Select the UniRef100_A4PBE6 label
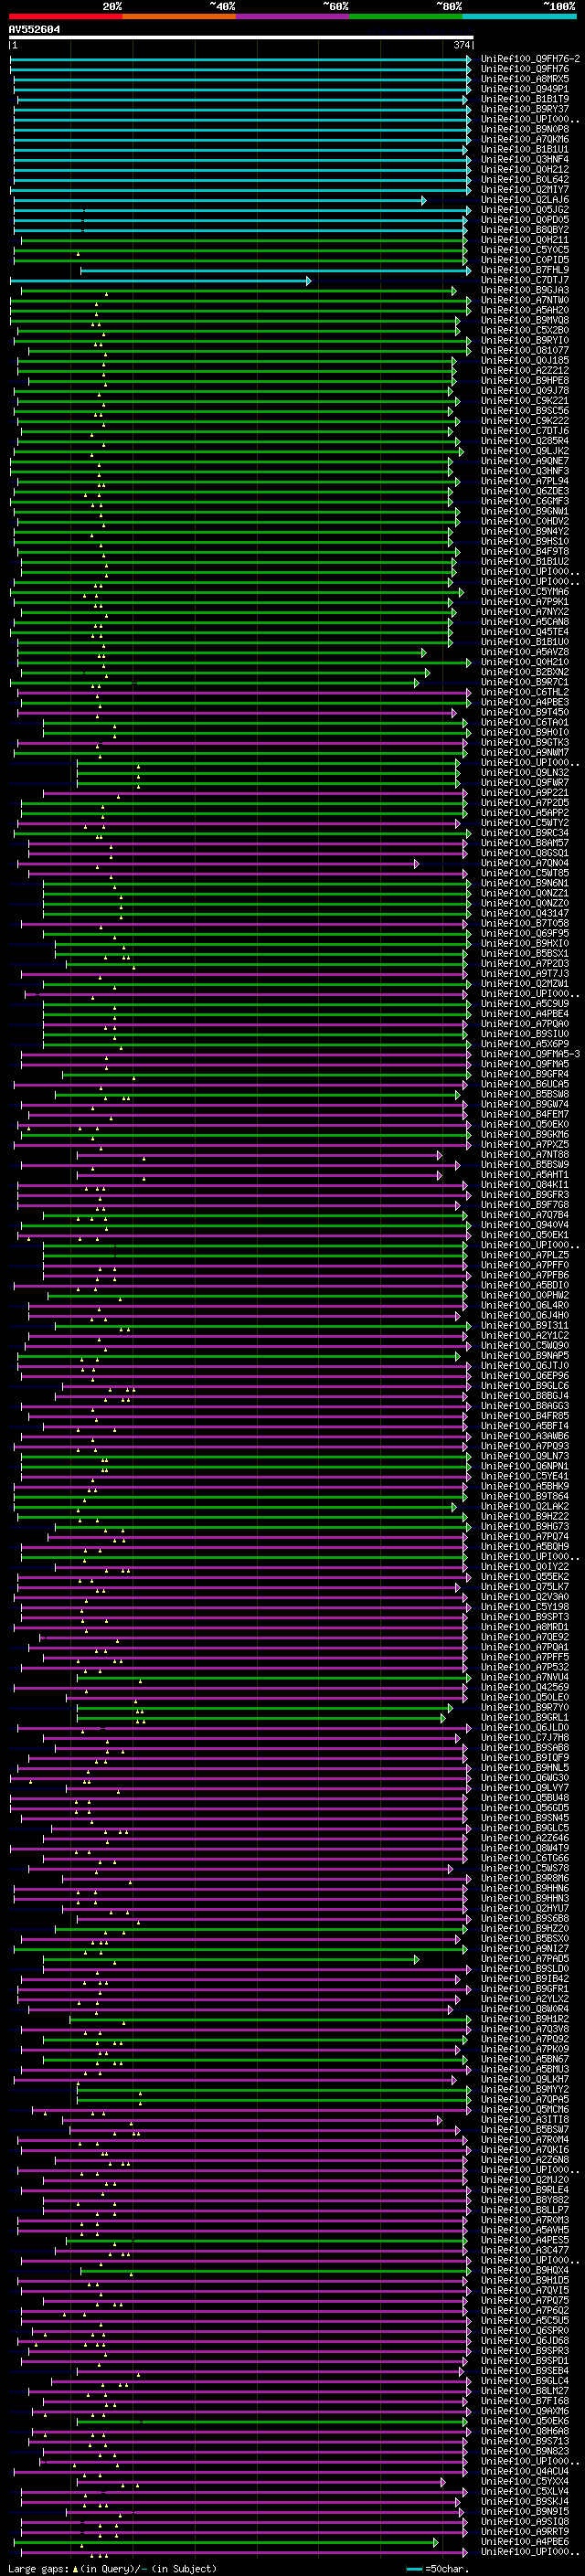 525,2541
